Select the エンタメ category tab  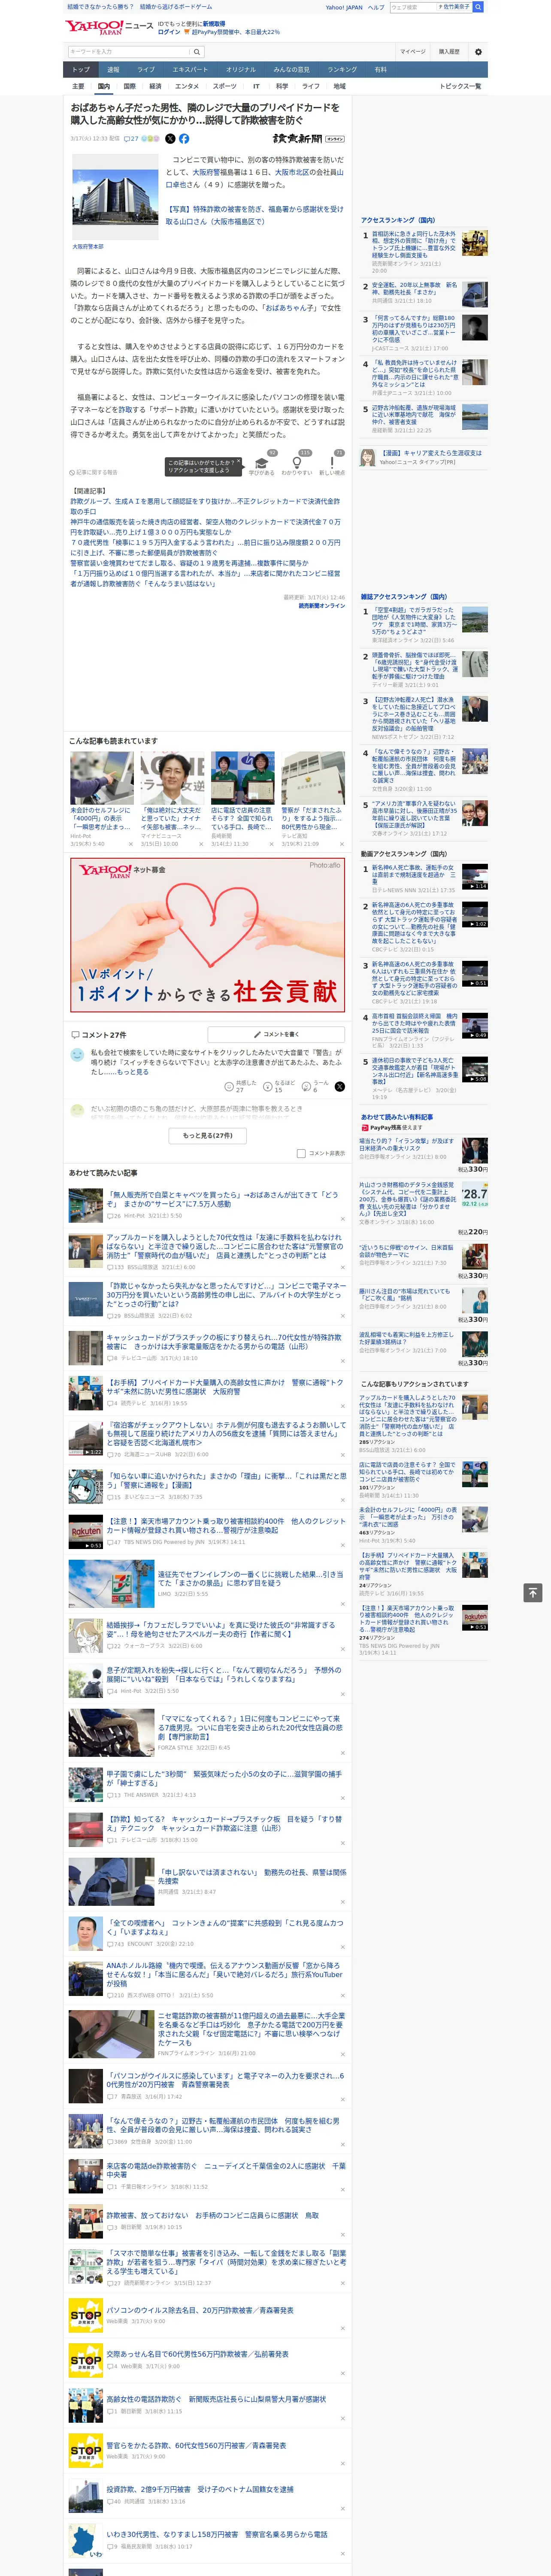pyautogui.click(x=187, y=86)
